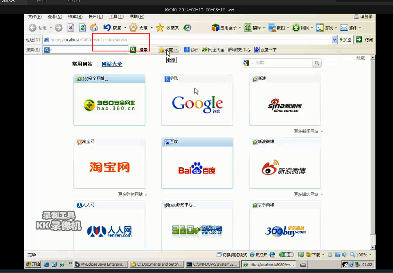
Task: Click the Forward arrow button
Action: click(x=58, y=28)
